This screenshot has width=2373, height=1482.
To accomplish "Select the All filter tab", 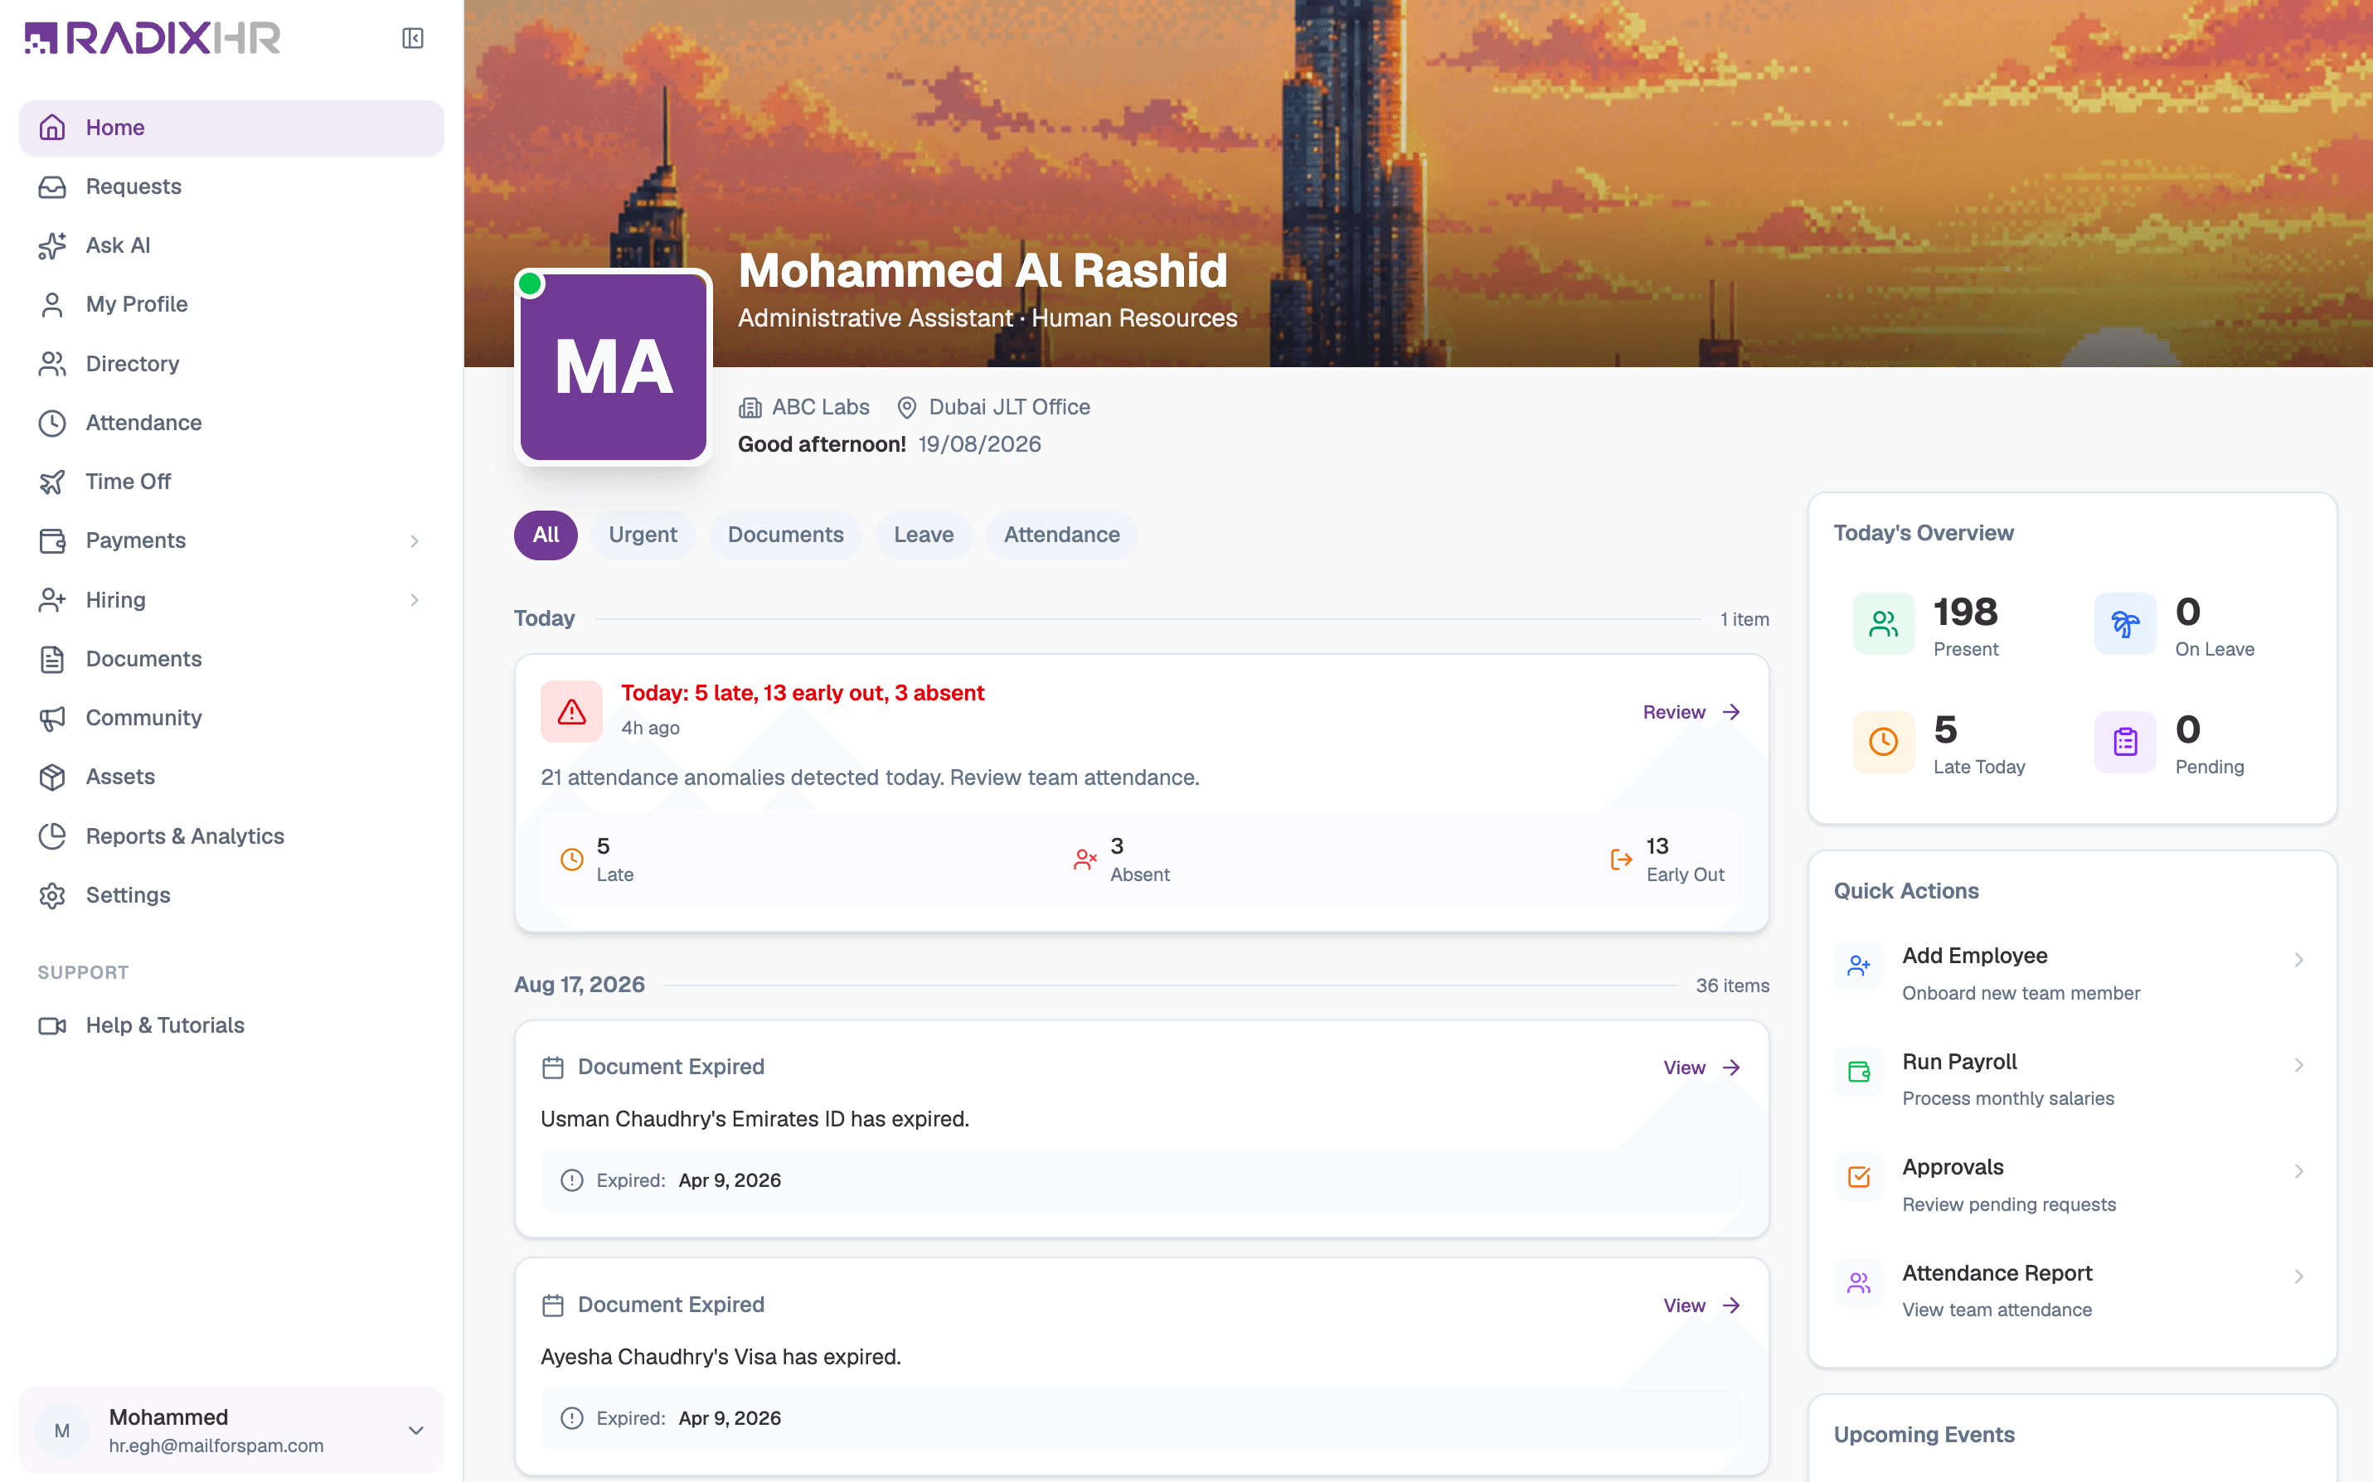I will point(545,534).
